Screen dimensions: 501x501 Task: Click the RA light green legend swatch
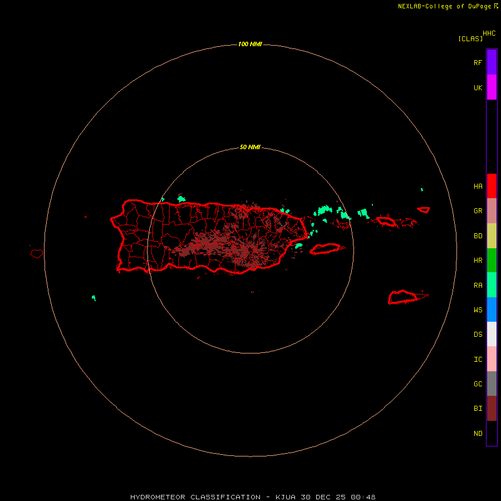[492, 285]
